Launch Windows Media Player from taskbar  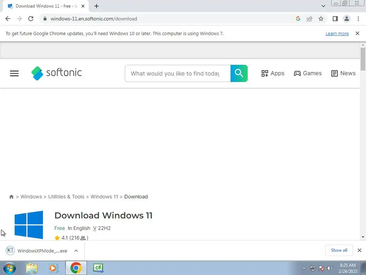click(54, 268)
